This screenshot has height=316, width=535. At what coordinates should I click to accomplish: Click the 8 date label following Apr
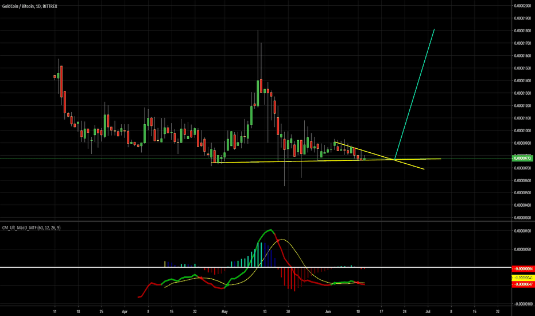[148, 311]
